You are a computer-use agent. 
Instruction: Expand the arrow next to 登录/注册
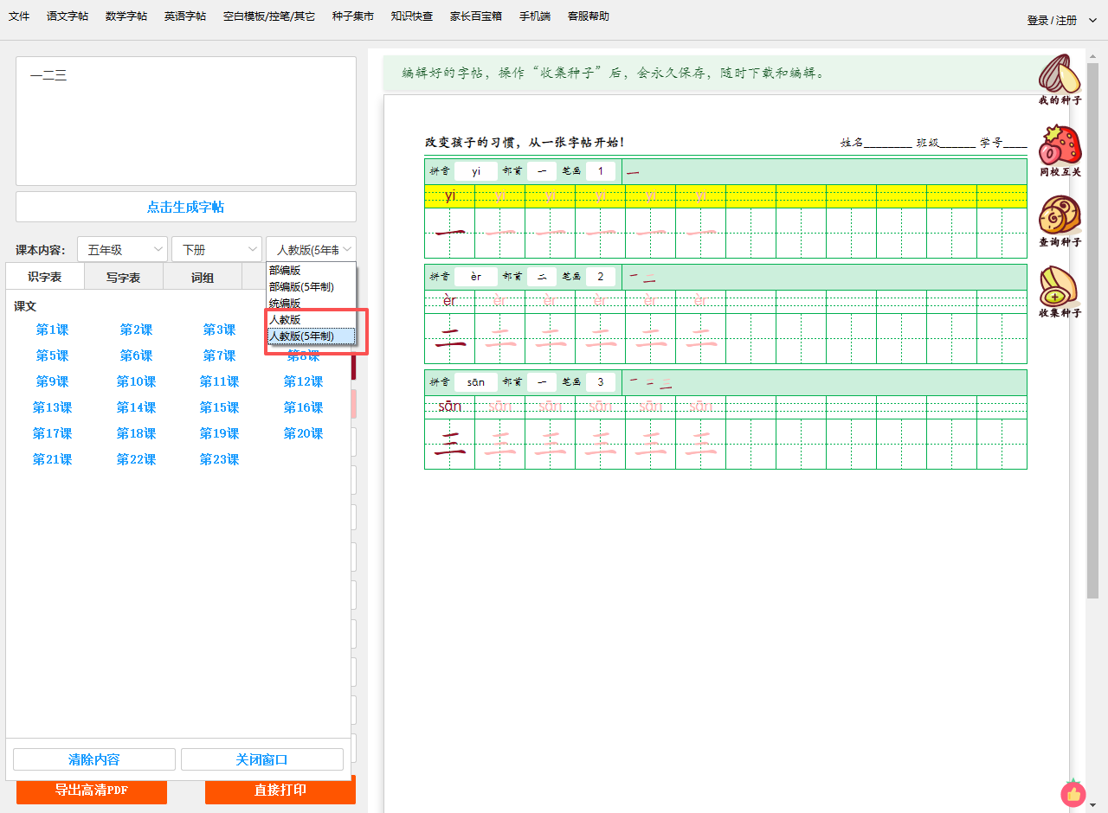pyautogui.click(x=1092, y=20)
